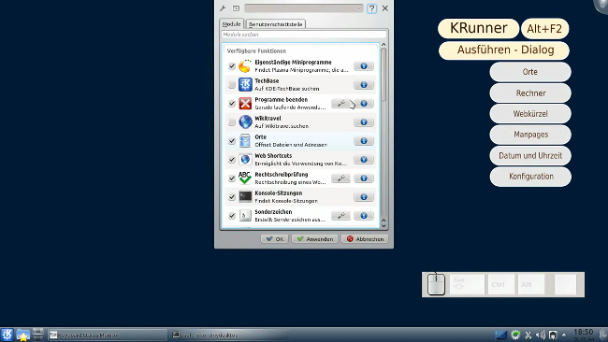Configure the Rechtschreibprüfung module
Screen dimensions: 608x342
click(x=340, y=178)
